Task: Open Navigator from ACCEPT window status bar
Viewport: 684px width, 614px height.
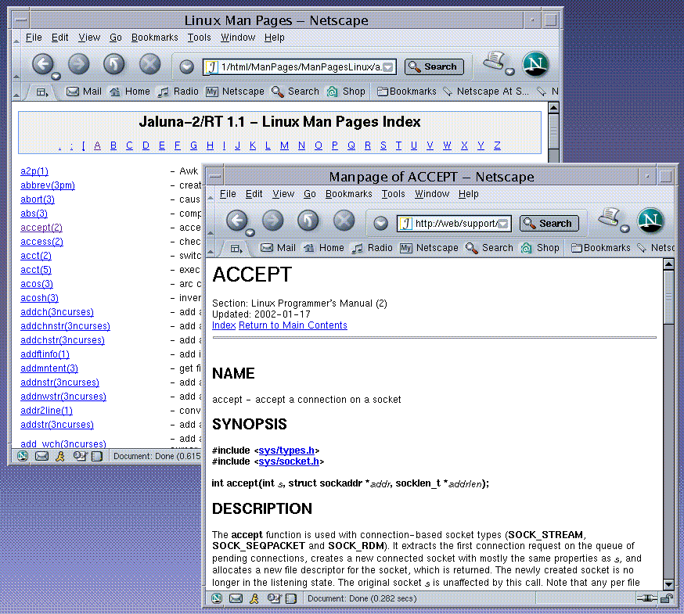Action: 217,598
